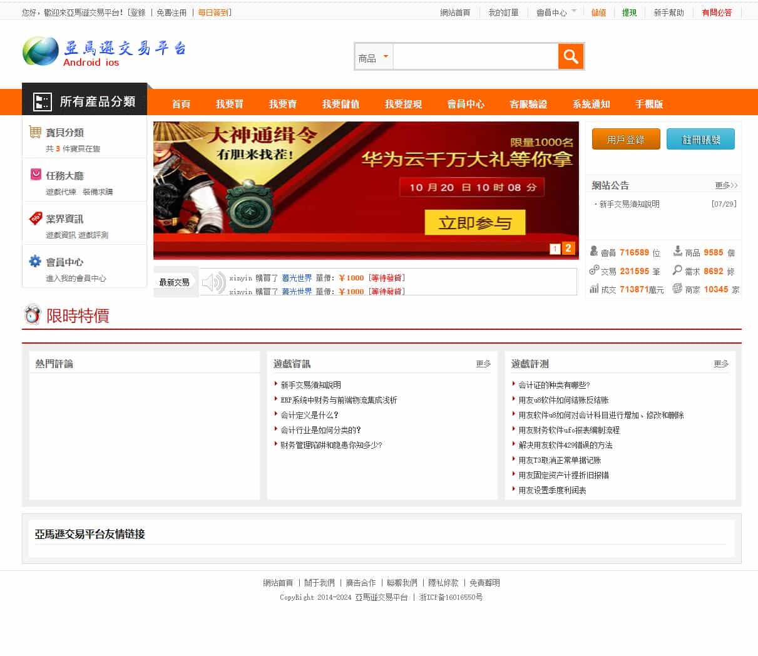The width and height of the screenshot is (758, 656).
Task: Click the 登錄 link in the top bar
Action: click(138, 13)
